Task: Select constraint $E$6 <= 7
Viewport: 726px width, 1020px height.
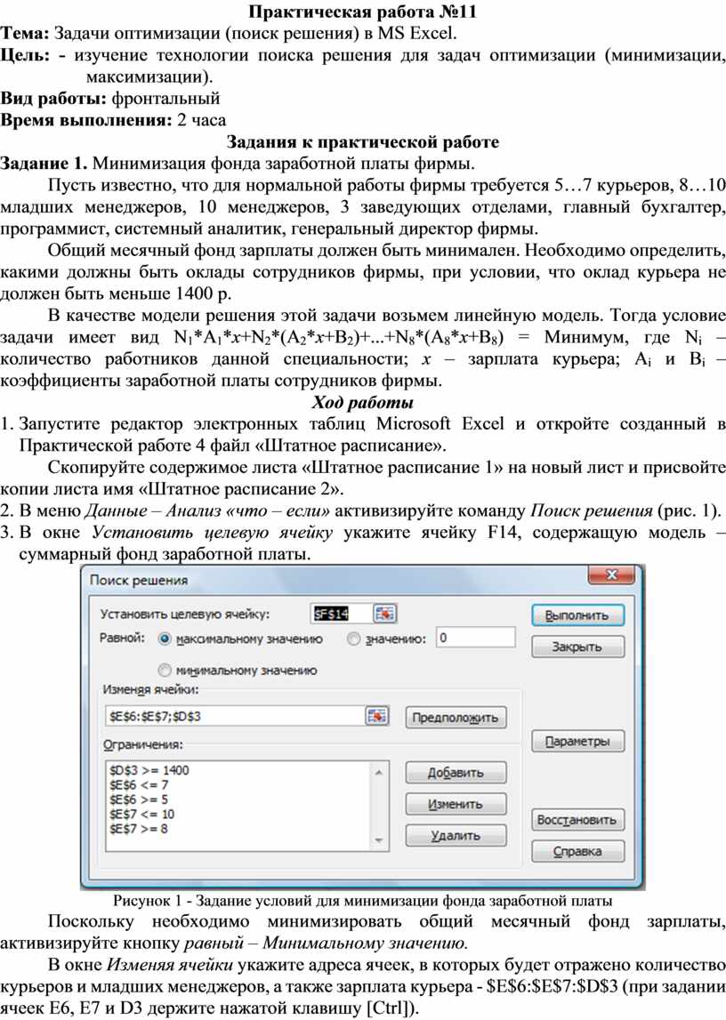Action: (139, 784)
